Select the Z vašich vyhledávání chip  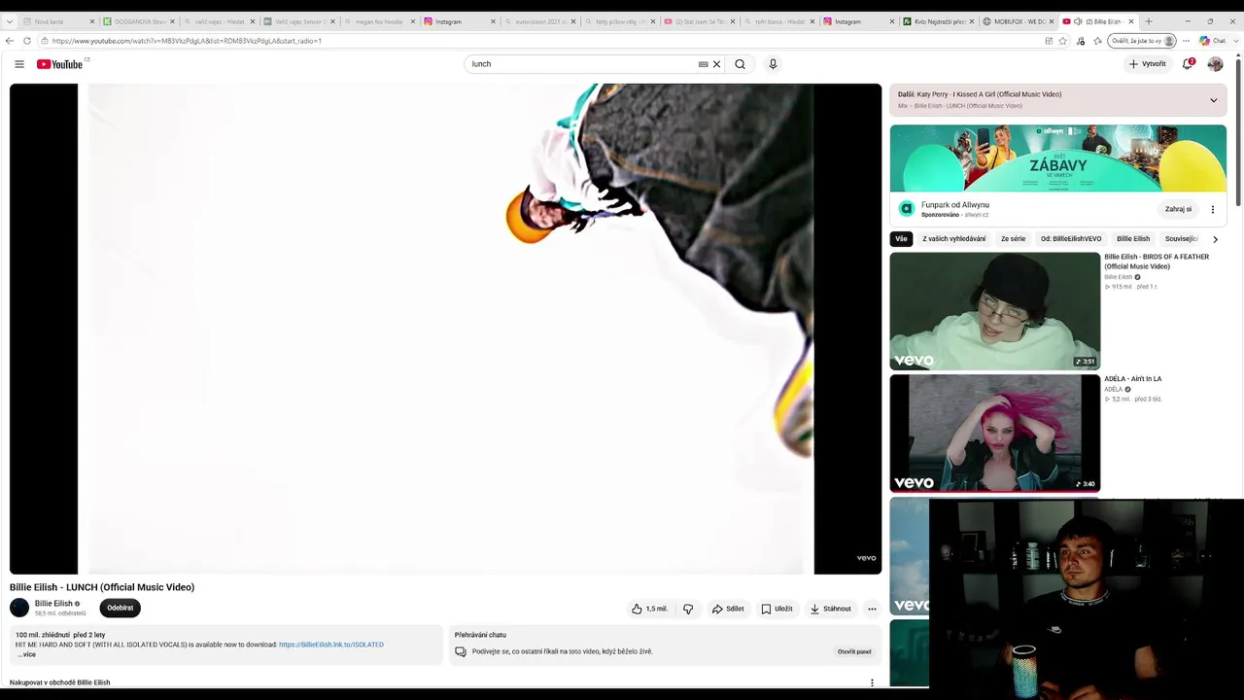point(954,239)
